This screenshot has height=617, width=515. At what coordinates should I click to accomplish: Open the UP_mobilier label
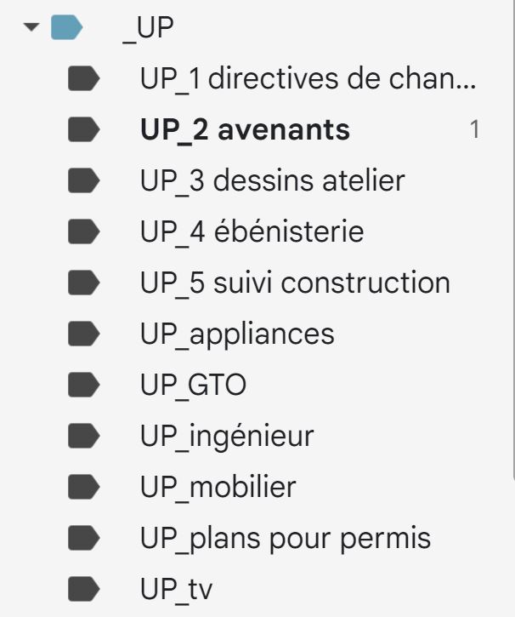click(218, 488)
